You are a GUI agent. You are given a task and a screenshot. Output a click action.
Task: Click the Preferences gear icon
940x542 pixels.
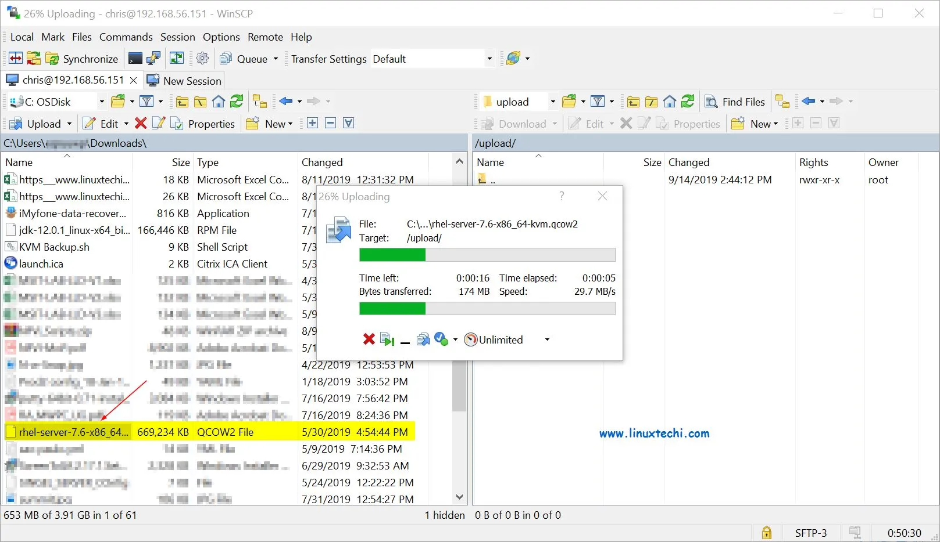coord(202,59)
